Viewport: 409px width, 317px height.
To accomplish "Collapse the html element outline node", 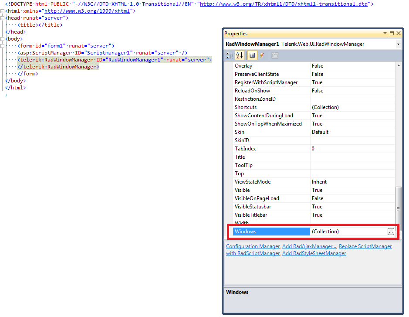I will pos(2,11).
